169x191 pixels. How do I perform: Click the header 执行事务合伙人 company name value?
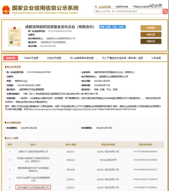point(61,38)
